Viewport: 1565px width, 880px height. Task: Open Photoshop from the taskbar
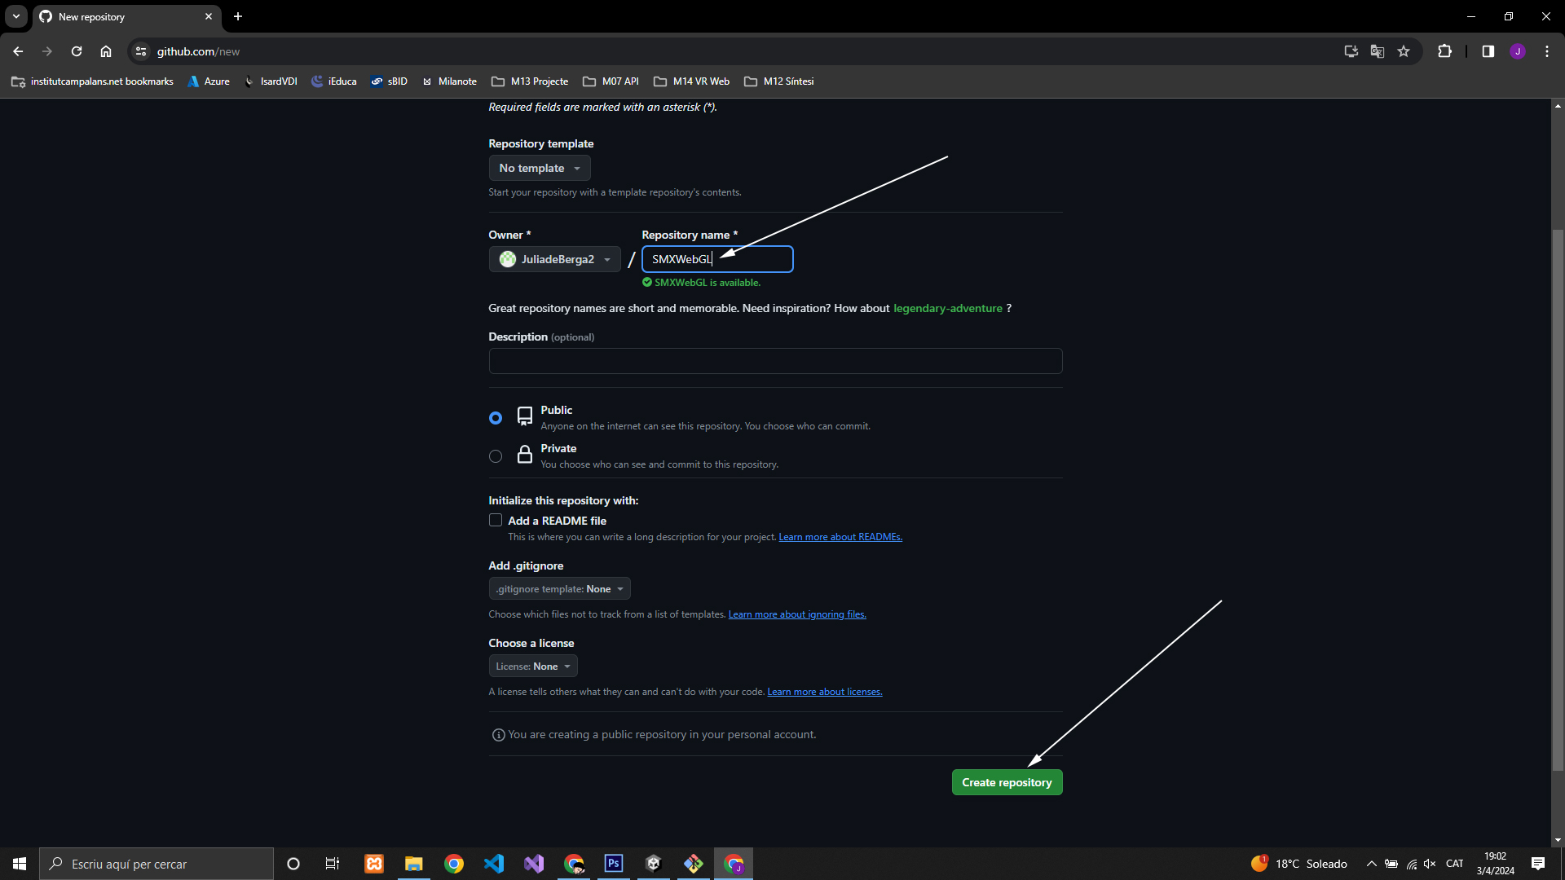tap(614, 864)
